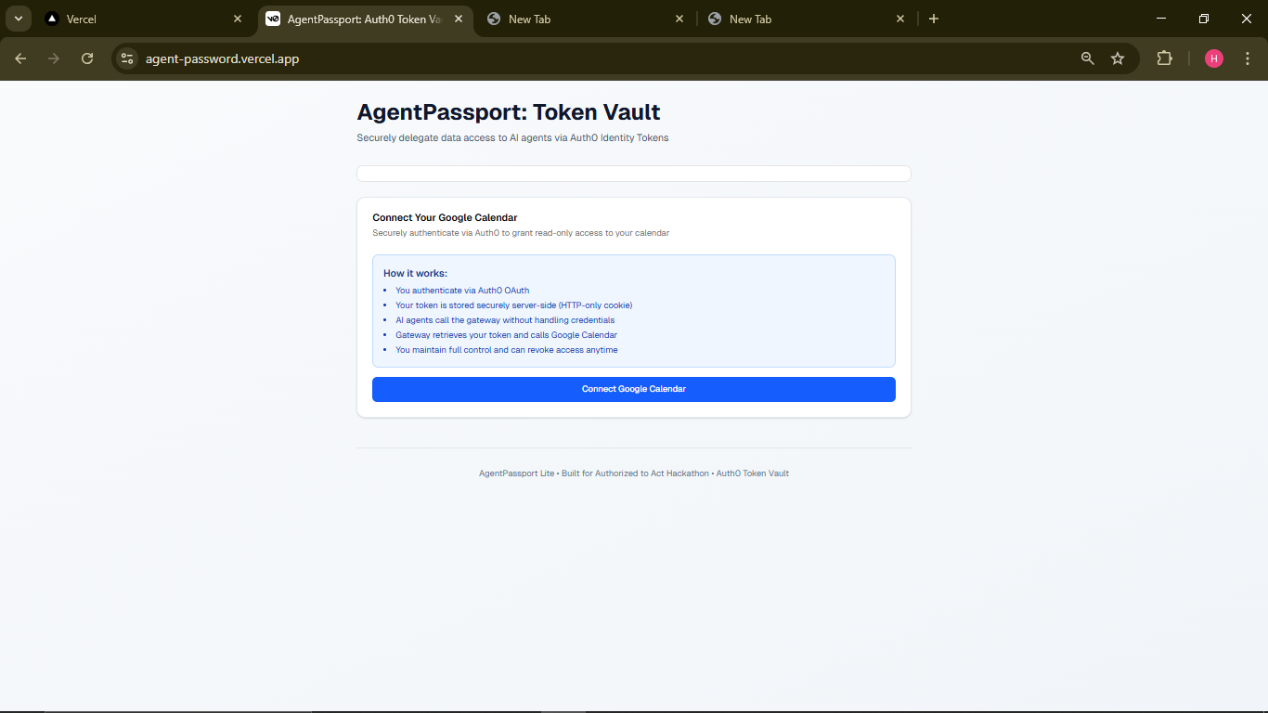Click the revoke access anytime bullet
1268x713 pixels.
[x=506, y=350]
